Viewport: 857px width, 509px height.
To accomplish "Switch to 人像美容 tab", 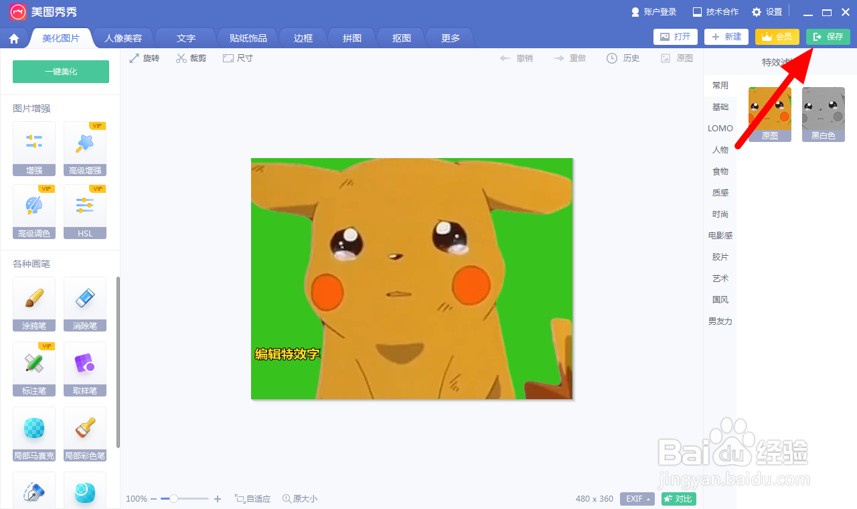I will (123, 38).
